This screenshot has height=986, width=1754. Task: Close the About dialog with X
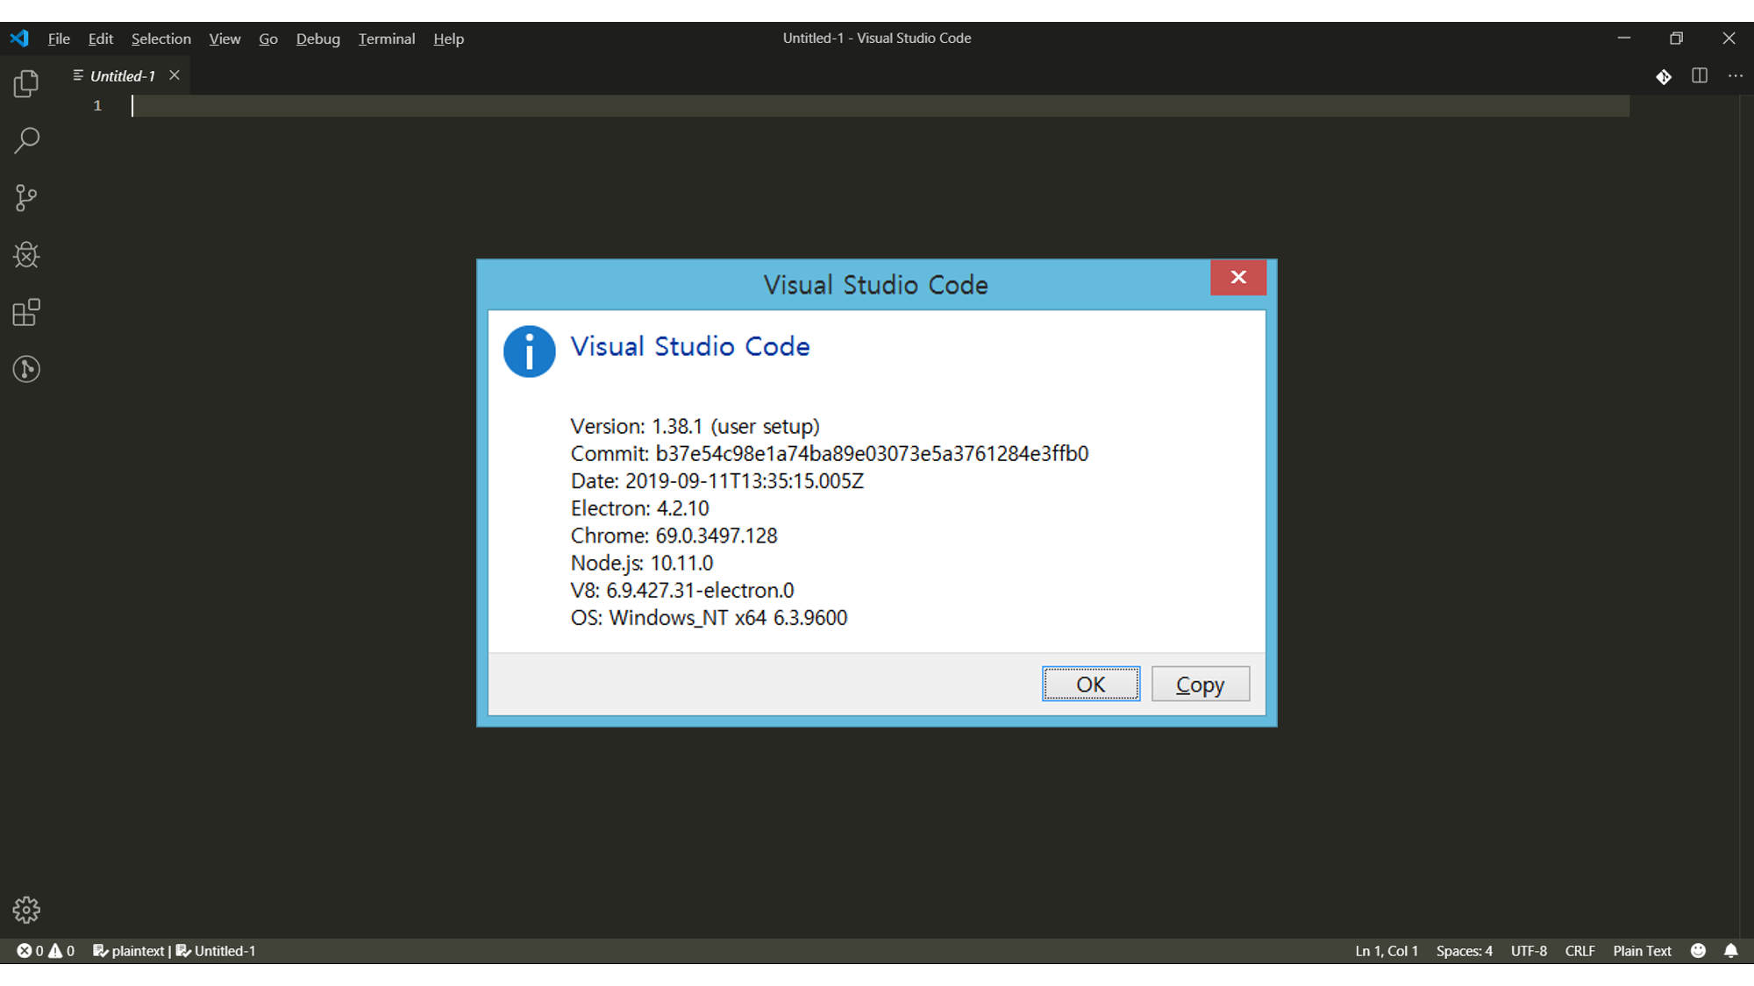[x=1238, y=277]
